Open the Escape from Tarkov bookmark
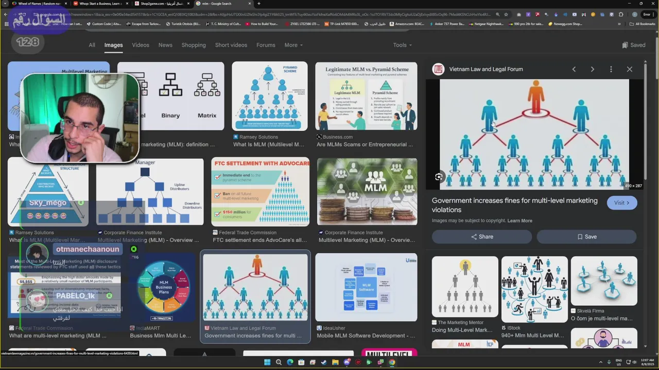 click(143, 24)
